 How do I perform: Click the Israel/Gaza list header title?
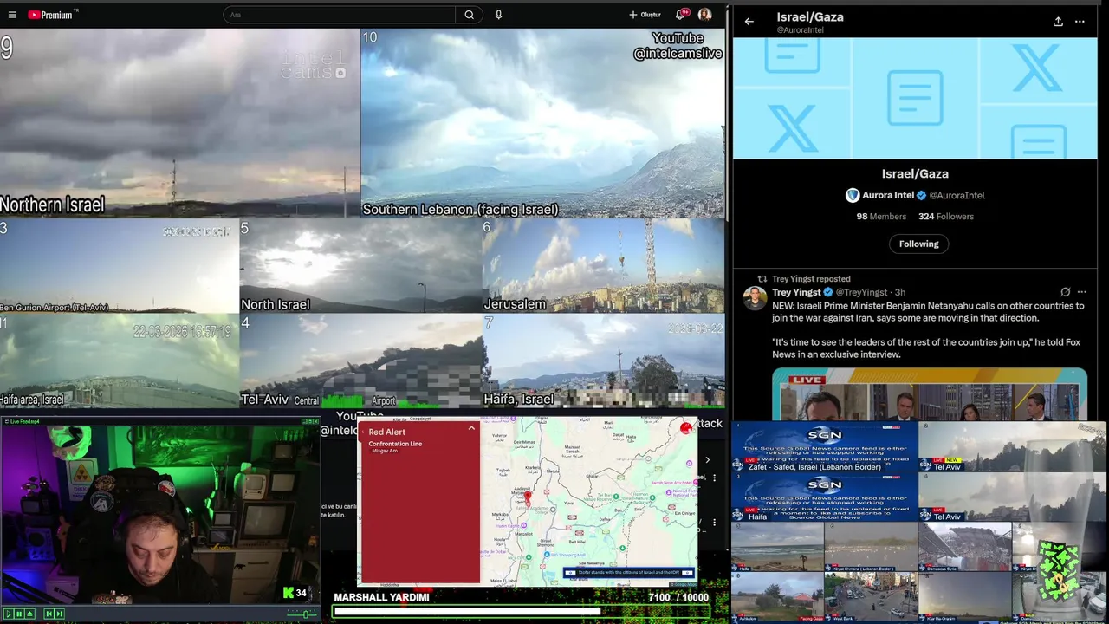[x=809, y=16]
